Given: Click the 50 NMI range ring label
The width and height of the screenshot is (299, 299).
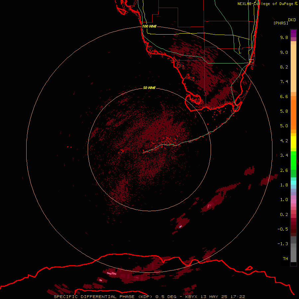Looking at the screenshot, I should click(149, 88).
